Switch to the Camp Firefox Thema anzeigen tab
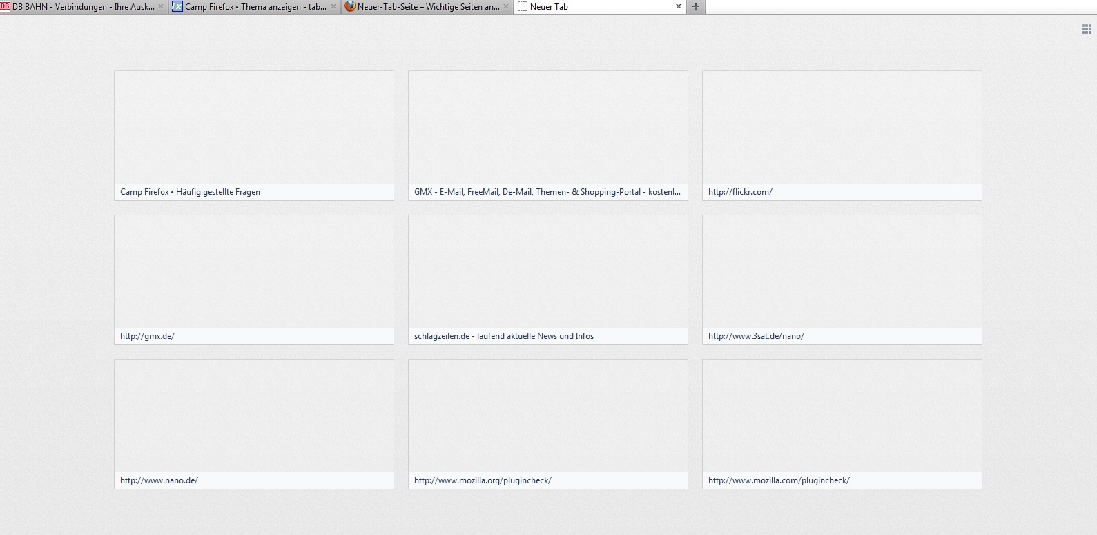The image size is (1097, 535). coord(255,7)
